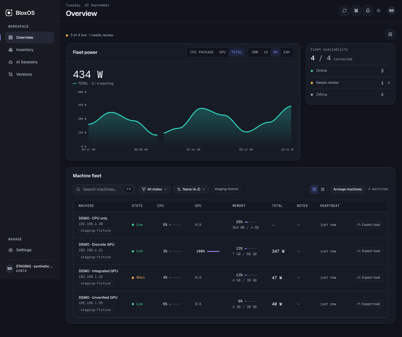The image size is (402, 337).
Task: Click the sidebar SD user avatar
Action: pyautogui.click(x=10, y=269)
